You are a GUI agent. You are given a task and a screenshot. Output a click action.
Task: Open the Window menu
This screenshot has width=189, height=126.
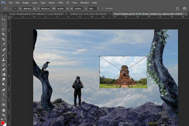tap(85, 3)
